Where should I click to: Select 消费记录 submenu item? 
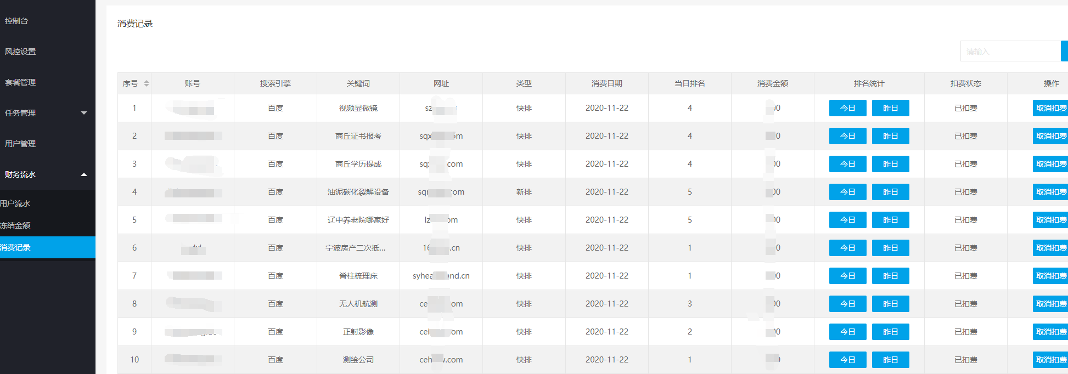tap(15, 247)
